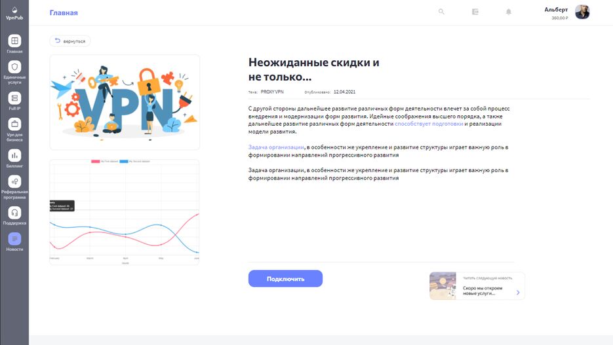613x345 pixels.
Task: Open the Задача организации link
Action: tap(276, 147)
